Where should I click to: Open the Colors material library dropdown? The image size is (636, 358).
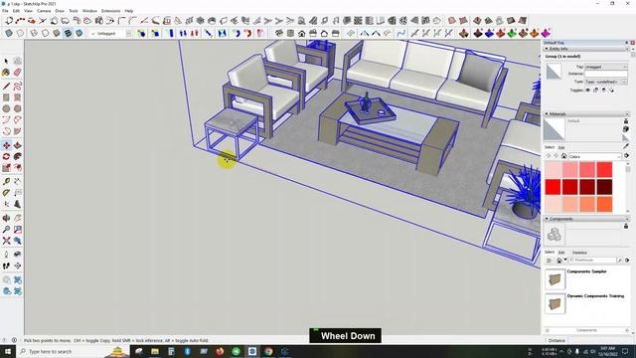click(x=595, y=156)
